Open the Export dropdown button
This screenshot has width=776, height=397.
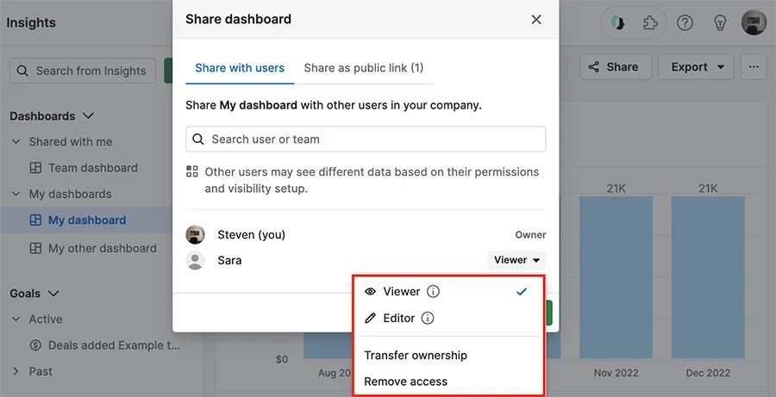(695, 67)
